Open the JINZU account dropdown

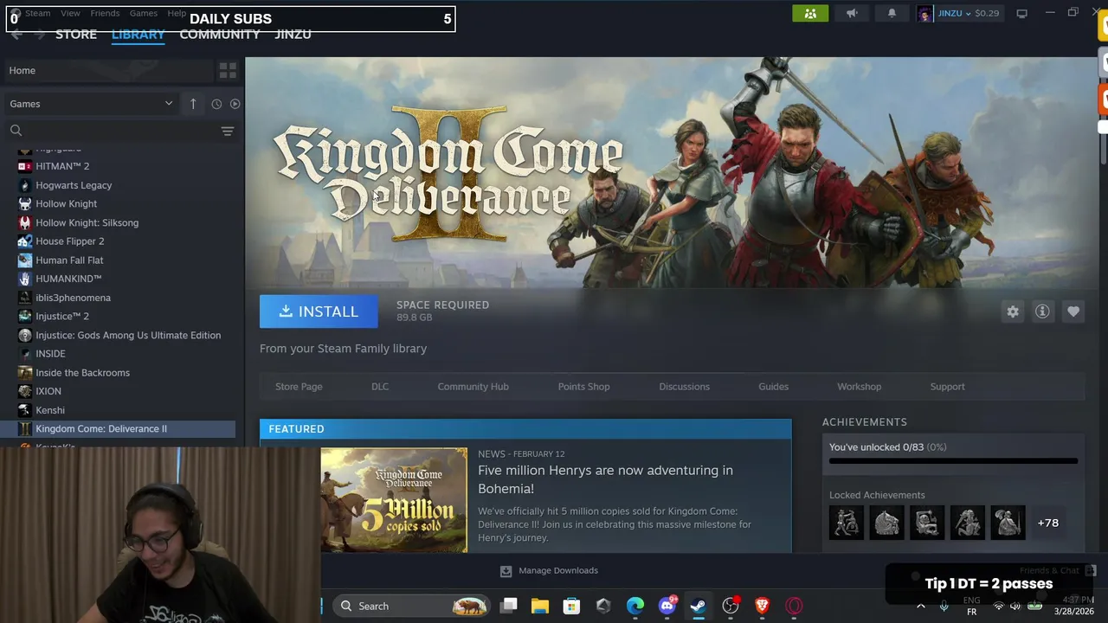(x=968, y=13)
